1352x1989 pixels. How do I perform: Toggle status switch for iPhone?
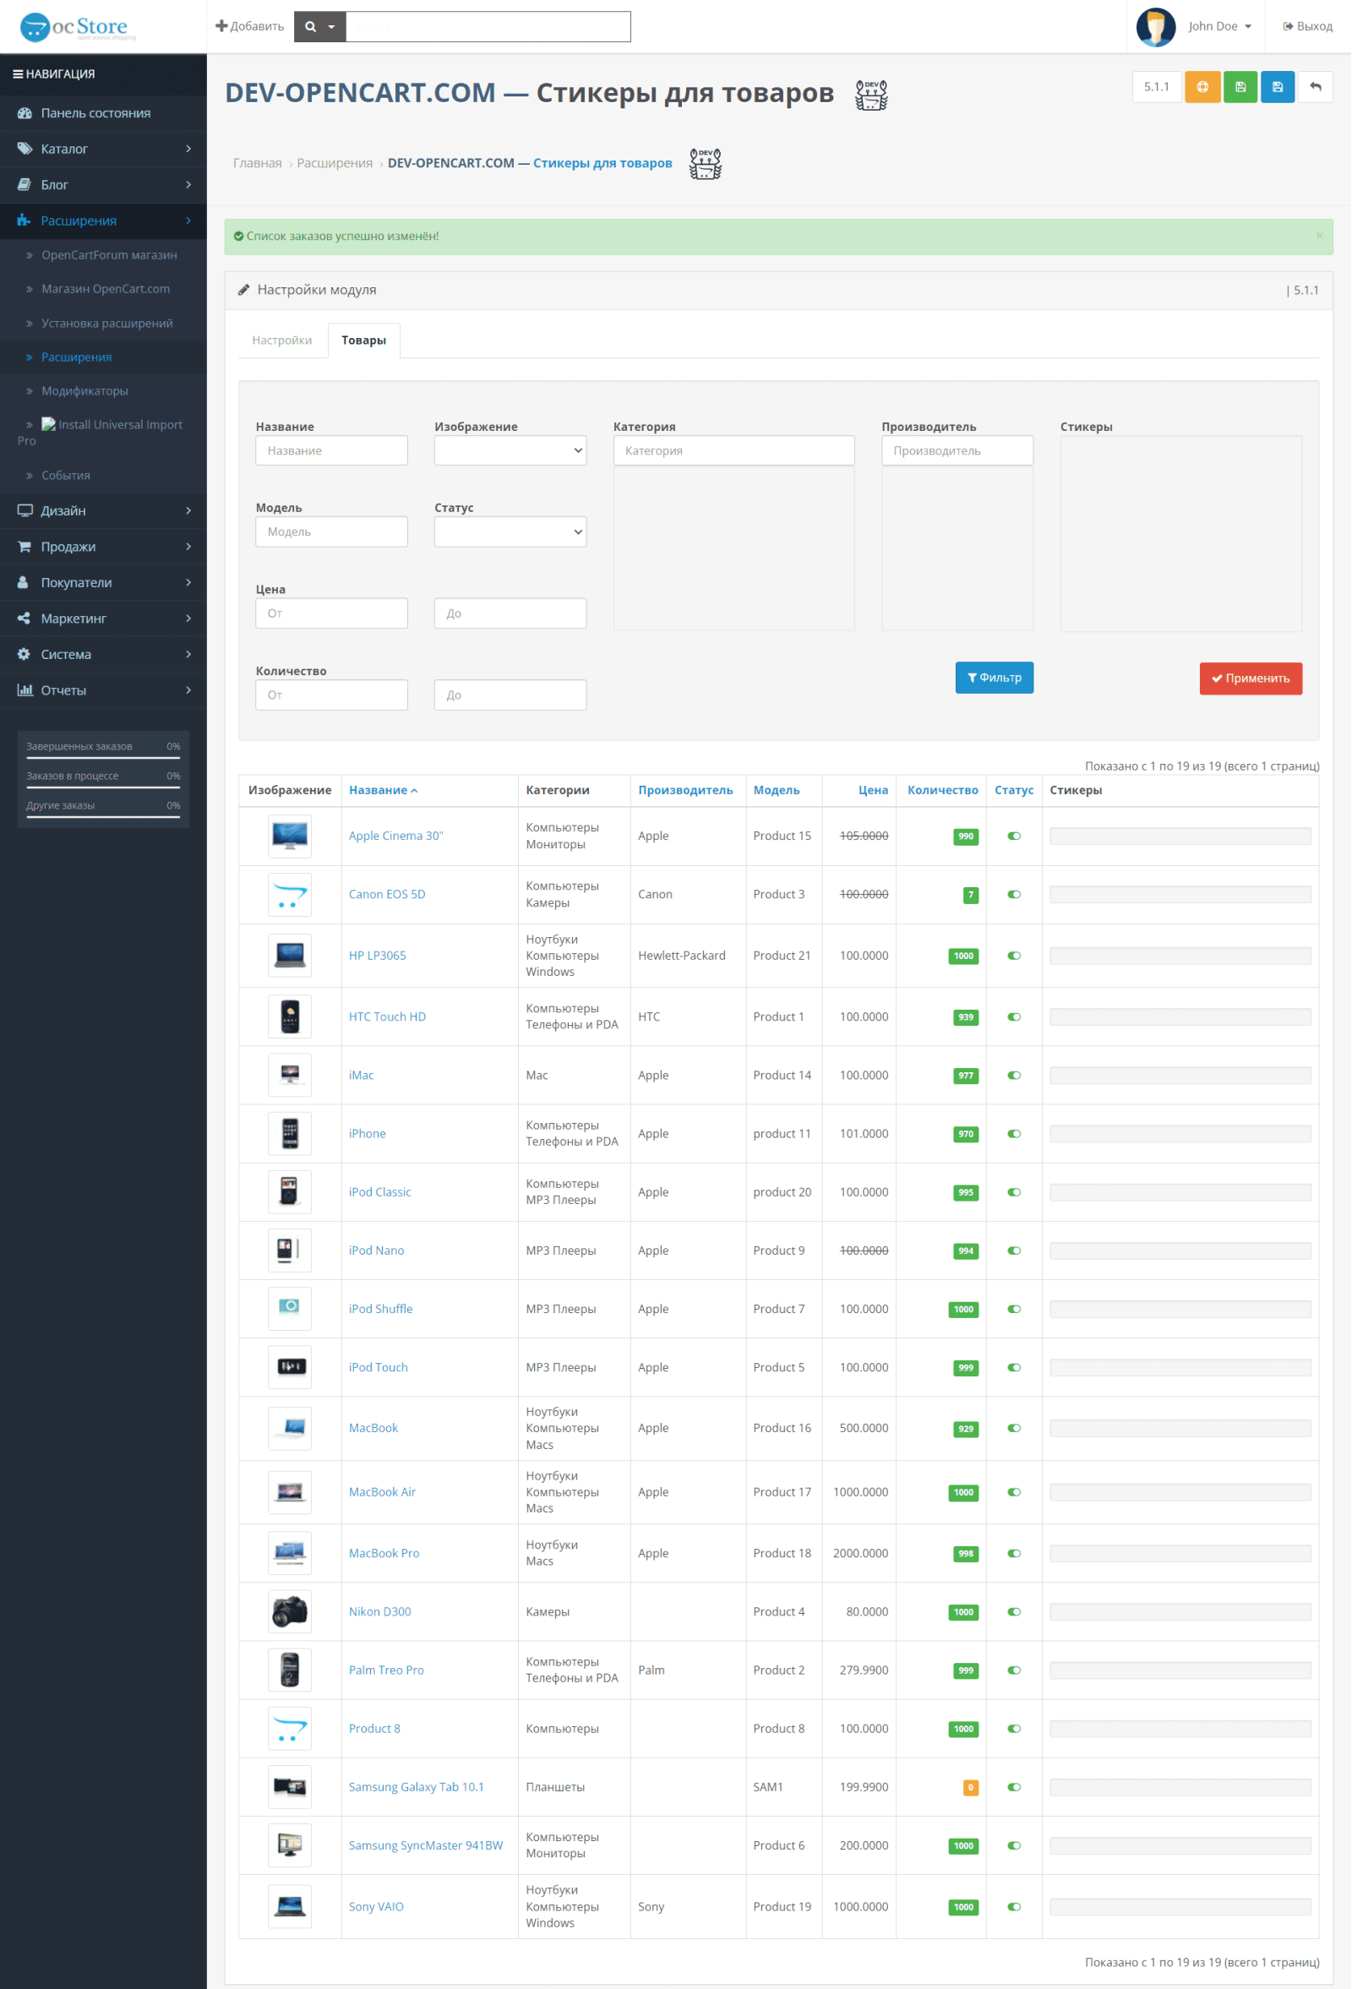point(1014,1134)
